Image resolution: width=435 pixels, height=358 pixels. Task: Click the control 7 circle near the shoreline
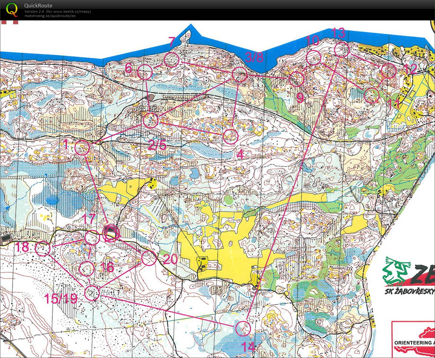pos(172,60)
